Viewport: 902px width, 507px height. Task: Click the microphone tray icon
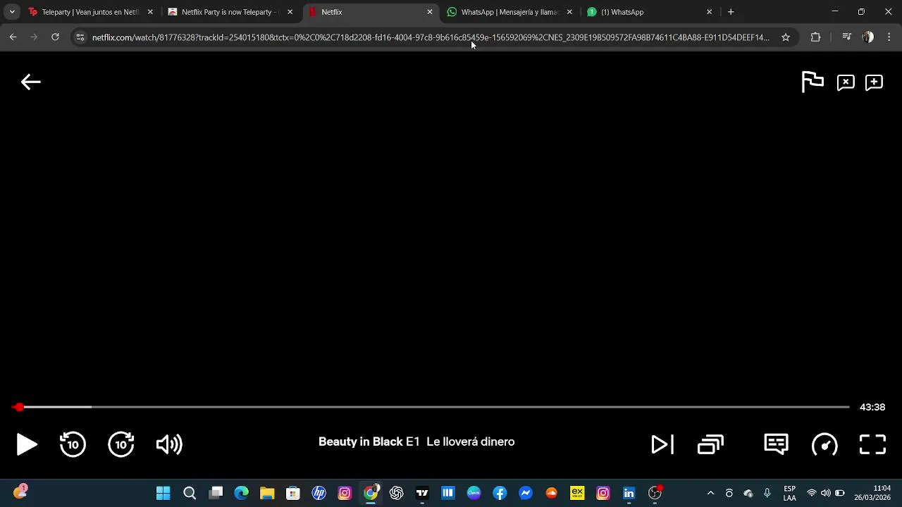[x=767, y=493]
